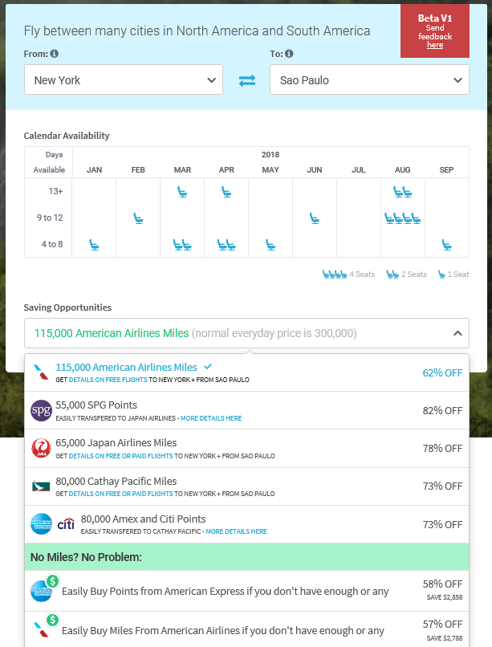Click the March 13+ seat icon
The width and height of the screenshot is (492, 647).
pyautogui.click(x=182, y=192)
